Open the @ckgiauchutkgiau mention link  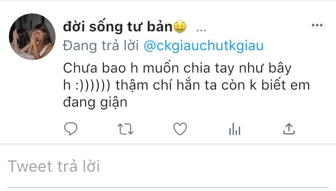coord(203,46)
